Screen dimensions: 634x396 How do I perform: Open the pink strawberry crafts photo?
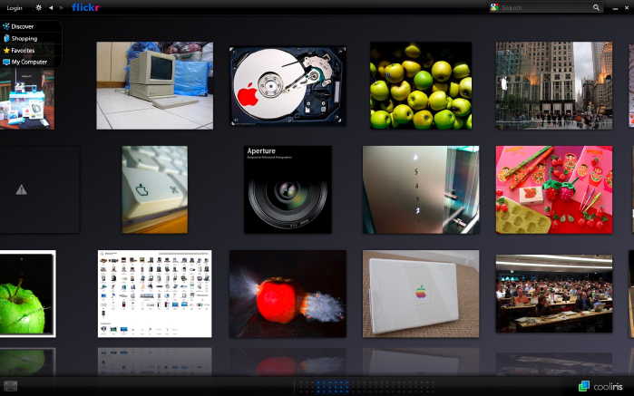[554, 189]
